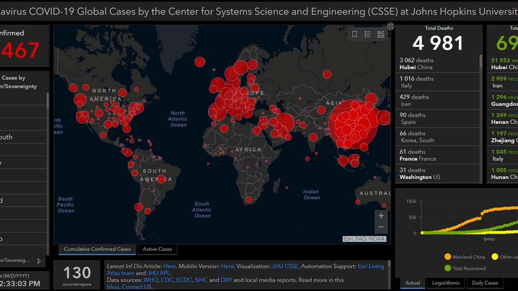This screenshot has width=518, height=291.
Task: Select Cumulative Confirmed Cases tab
Action: pos(97,249)
